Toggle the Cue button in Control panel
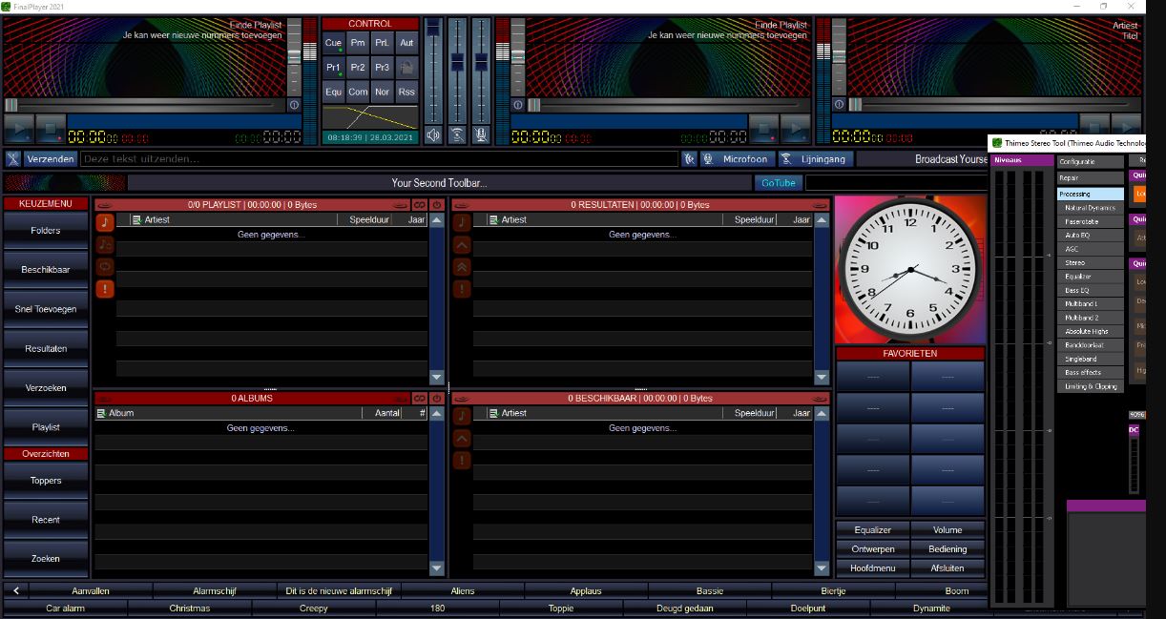The height and width of the screenshot is (619, 1166). pyautogui.click(x=333, y=43)
